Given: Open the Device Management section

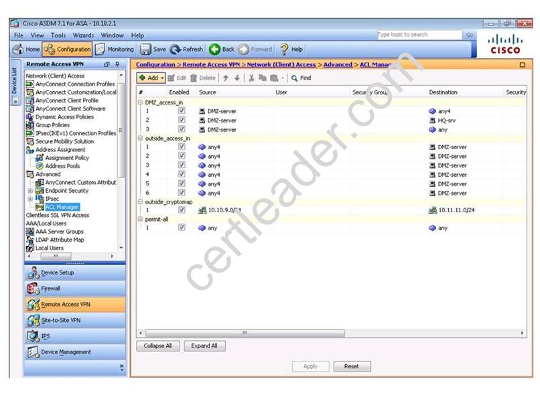Looking at the screenshot, I should pyautogui.click(x=75, y=352).
